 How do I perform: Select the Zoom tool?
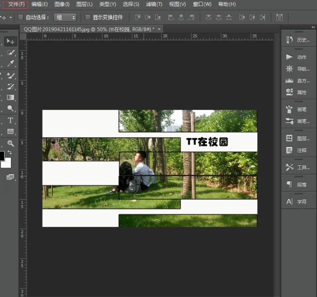(x=10, y=143)
